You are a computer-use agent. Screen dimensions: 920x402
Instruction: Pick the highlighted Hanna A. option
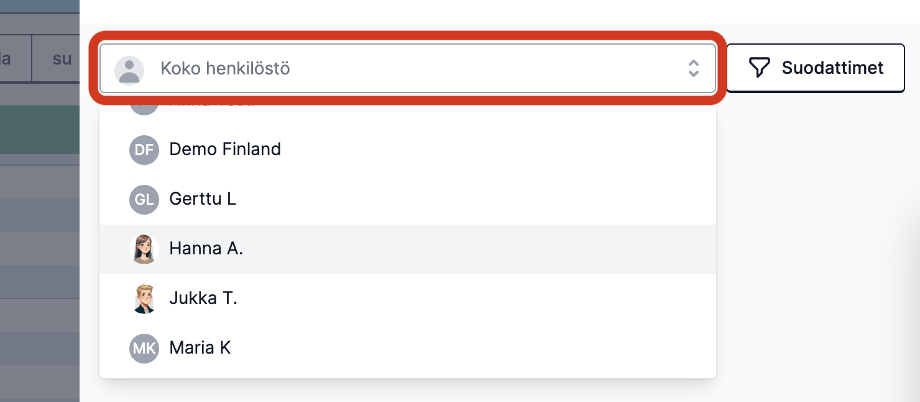pos(408,249)
